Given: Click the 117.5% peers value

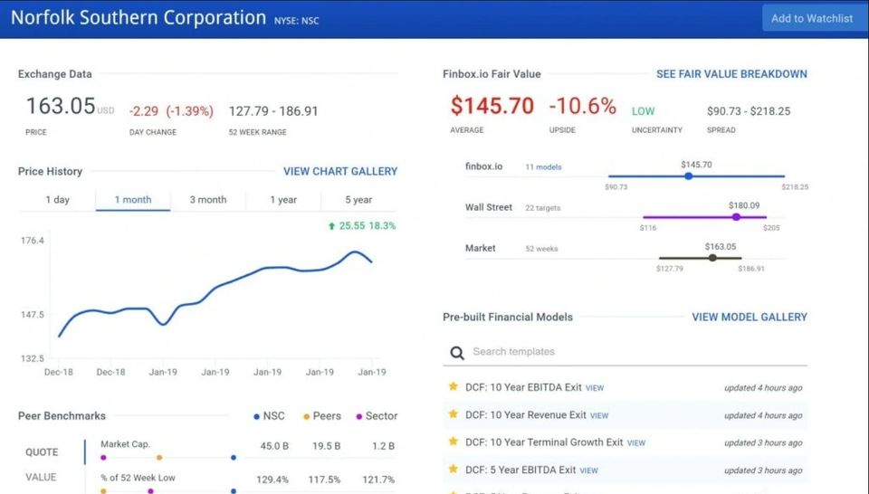Looking at the screenshot, I should pyautogui.click(x=325, y=480).
